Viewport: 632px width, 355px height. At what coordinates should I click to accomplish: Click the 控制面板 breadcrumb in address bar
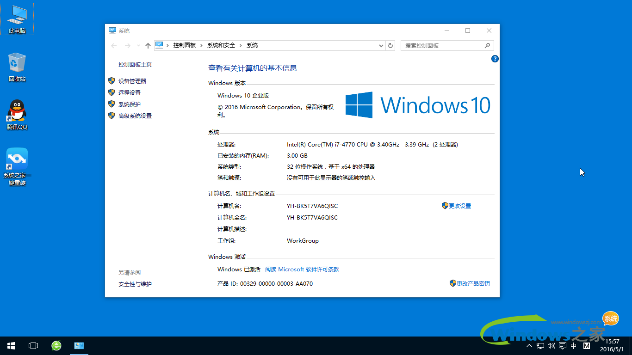tap(185, 45)
